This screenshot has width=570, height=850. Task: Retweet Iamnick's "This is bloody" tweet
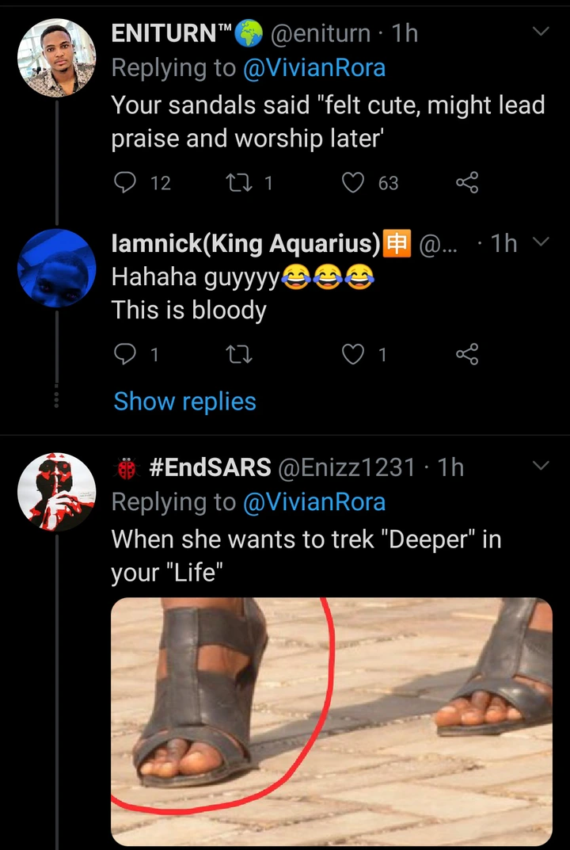tap(236, 355)
